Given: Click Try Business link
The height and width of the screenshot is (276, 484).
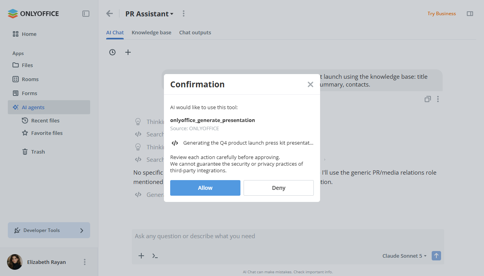Looking at the screenshot, I should click(441, 14).
